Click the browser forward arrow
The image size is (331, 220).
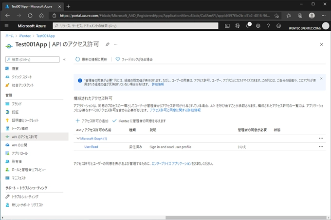(19, 16)
